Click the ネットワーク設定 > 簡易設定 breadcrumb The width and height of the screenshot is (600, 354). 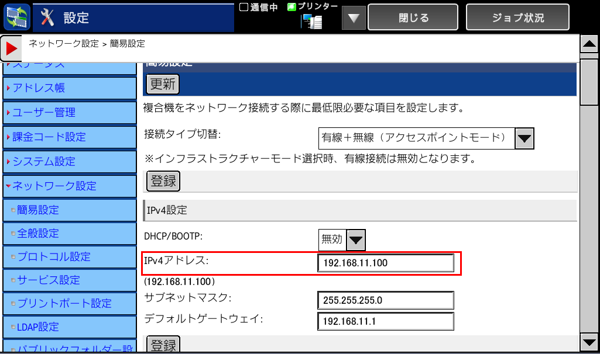tap(87, 44)
